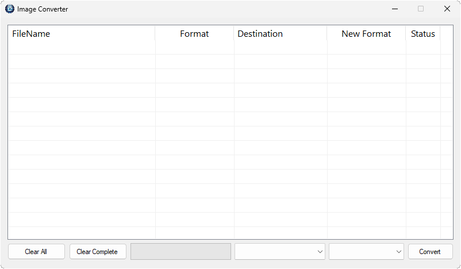Expand the new format dropdown arrow
The width and height of the screenshot is (461, 269).
coord(399,252)
